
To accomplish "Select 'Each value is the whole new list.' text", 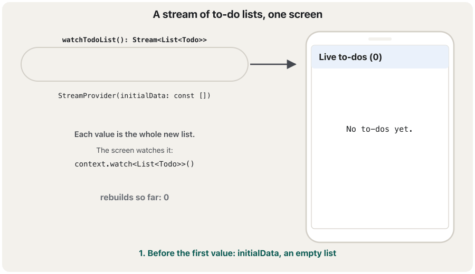I will click(135, 134).
